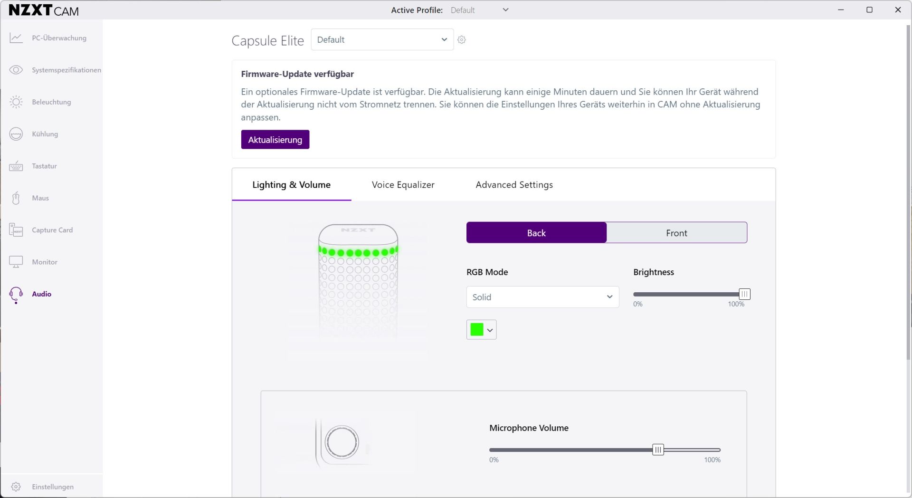Screen dimensions: 912x498
Task: Select the Front lighting zone
Action: pos(677,233)
